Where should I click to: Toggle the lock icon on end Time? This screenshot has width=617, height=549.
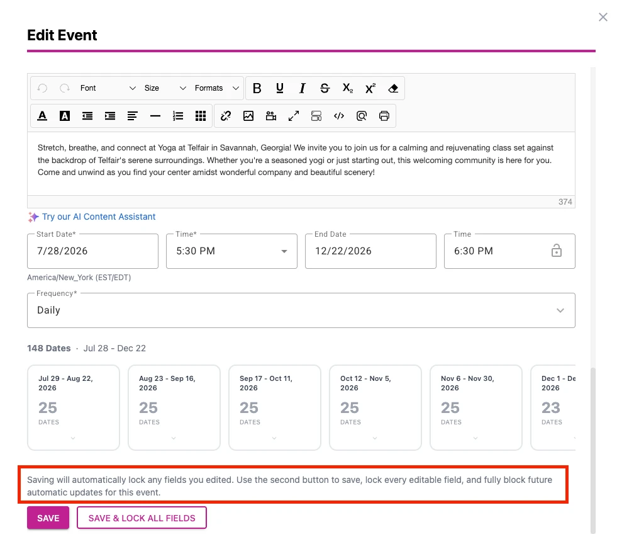[x=557, y=251]
